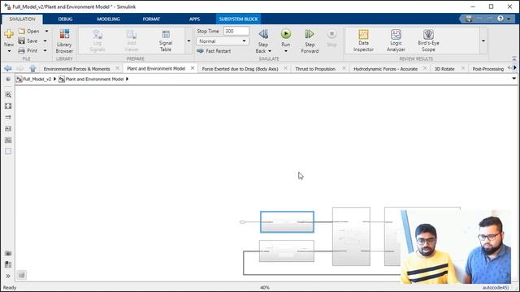
Task: Toggle sample time display arrows icon
Action: pos(8,117)
